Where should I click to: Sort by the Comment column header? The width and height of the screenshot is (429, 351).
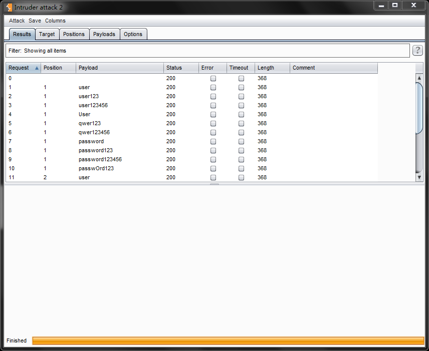click(x=334, y=68)
